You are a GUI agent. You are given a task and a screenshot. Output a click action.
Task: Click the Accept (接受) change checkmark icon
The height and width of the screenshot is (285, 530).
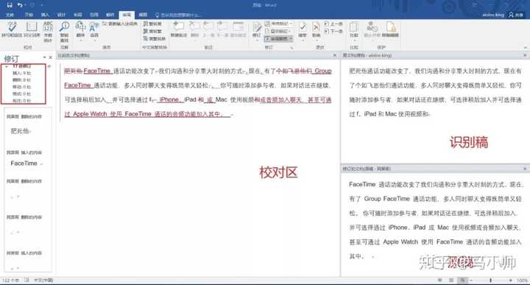303,29
